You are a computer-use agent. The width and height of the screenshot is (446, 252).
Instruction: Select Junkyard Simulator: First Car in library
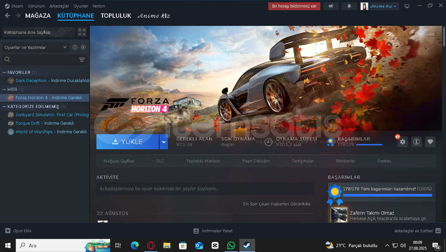[x=45, y=115]
